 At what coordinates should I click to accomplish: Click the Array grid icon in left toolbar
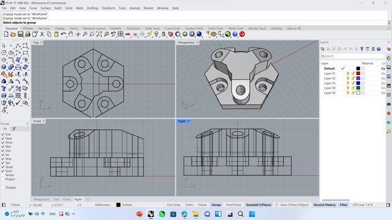click(x=18, y=95)
